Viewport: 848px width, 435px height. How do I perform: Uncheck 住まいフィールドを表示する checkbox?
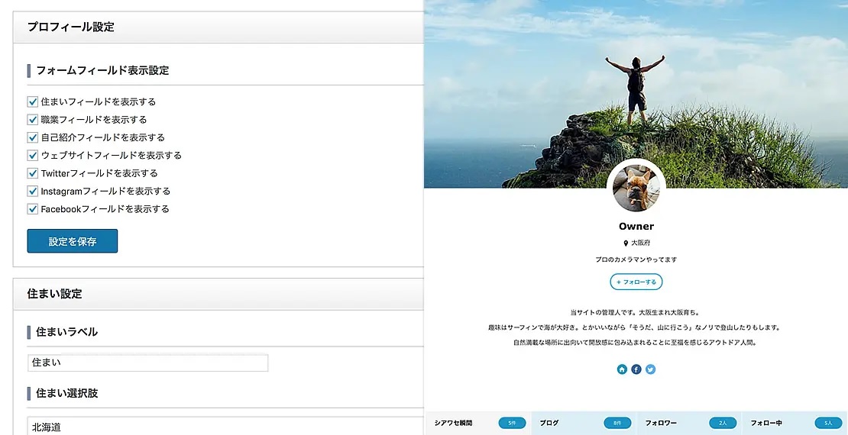pyautogui.click(x=33, y=101)
